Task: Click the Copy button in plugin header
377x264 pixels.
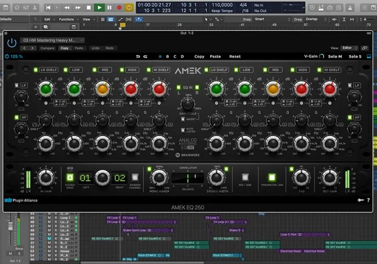Action: 65,48
